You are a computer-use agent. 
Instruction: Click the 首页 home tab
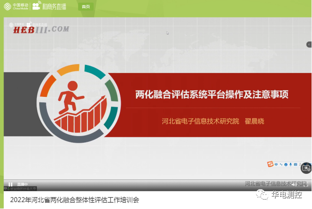point(86,7)
